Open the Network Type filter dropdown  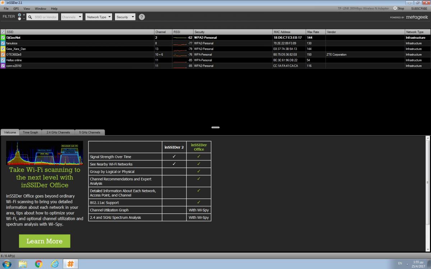(99, 17)
